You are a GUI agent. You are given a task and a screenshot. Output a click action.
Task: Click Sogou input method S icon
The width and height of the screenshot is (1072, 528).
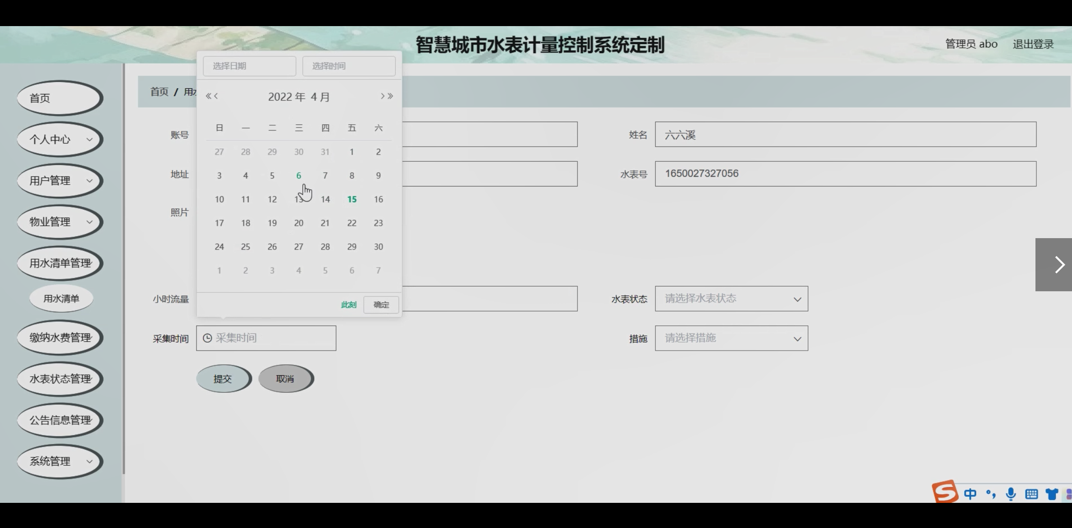944,492
